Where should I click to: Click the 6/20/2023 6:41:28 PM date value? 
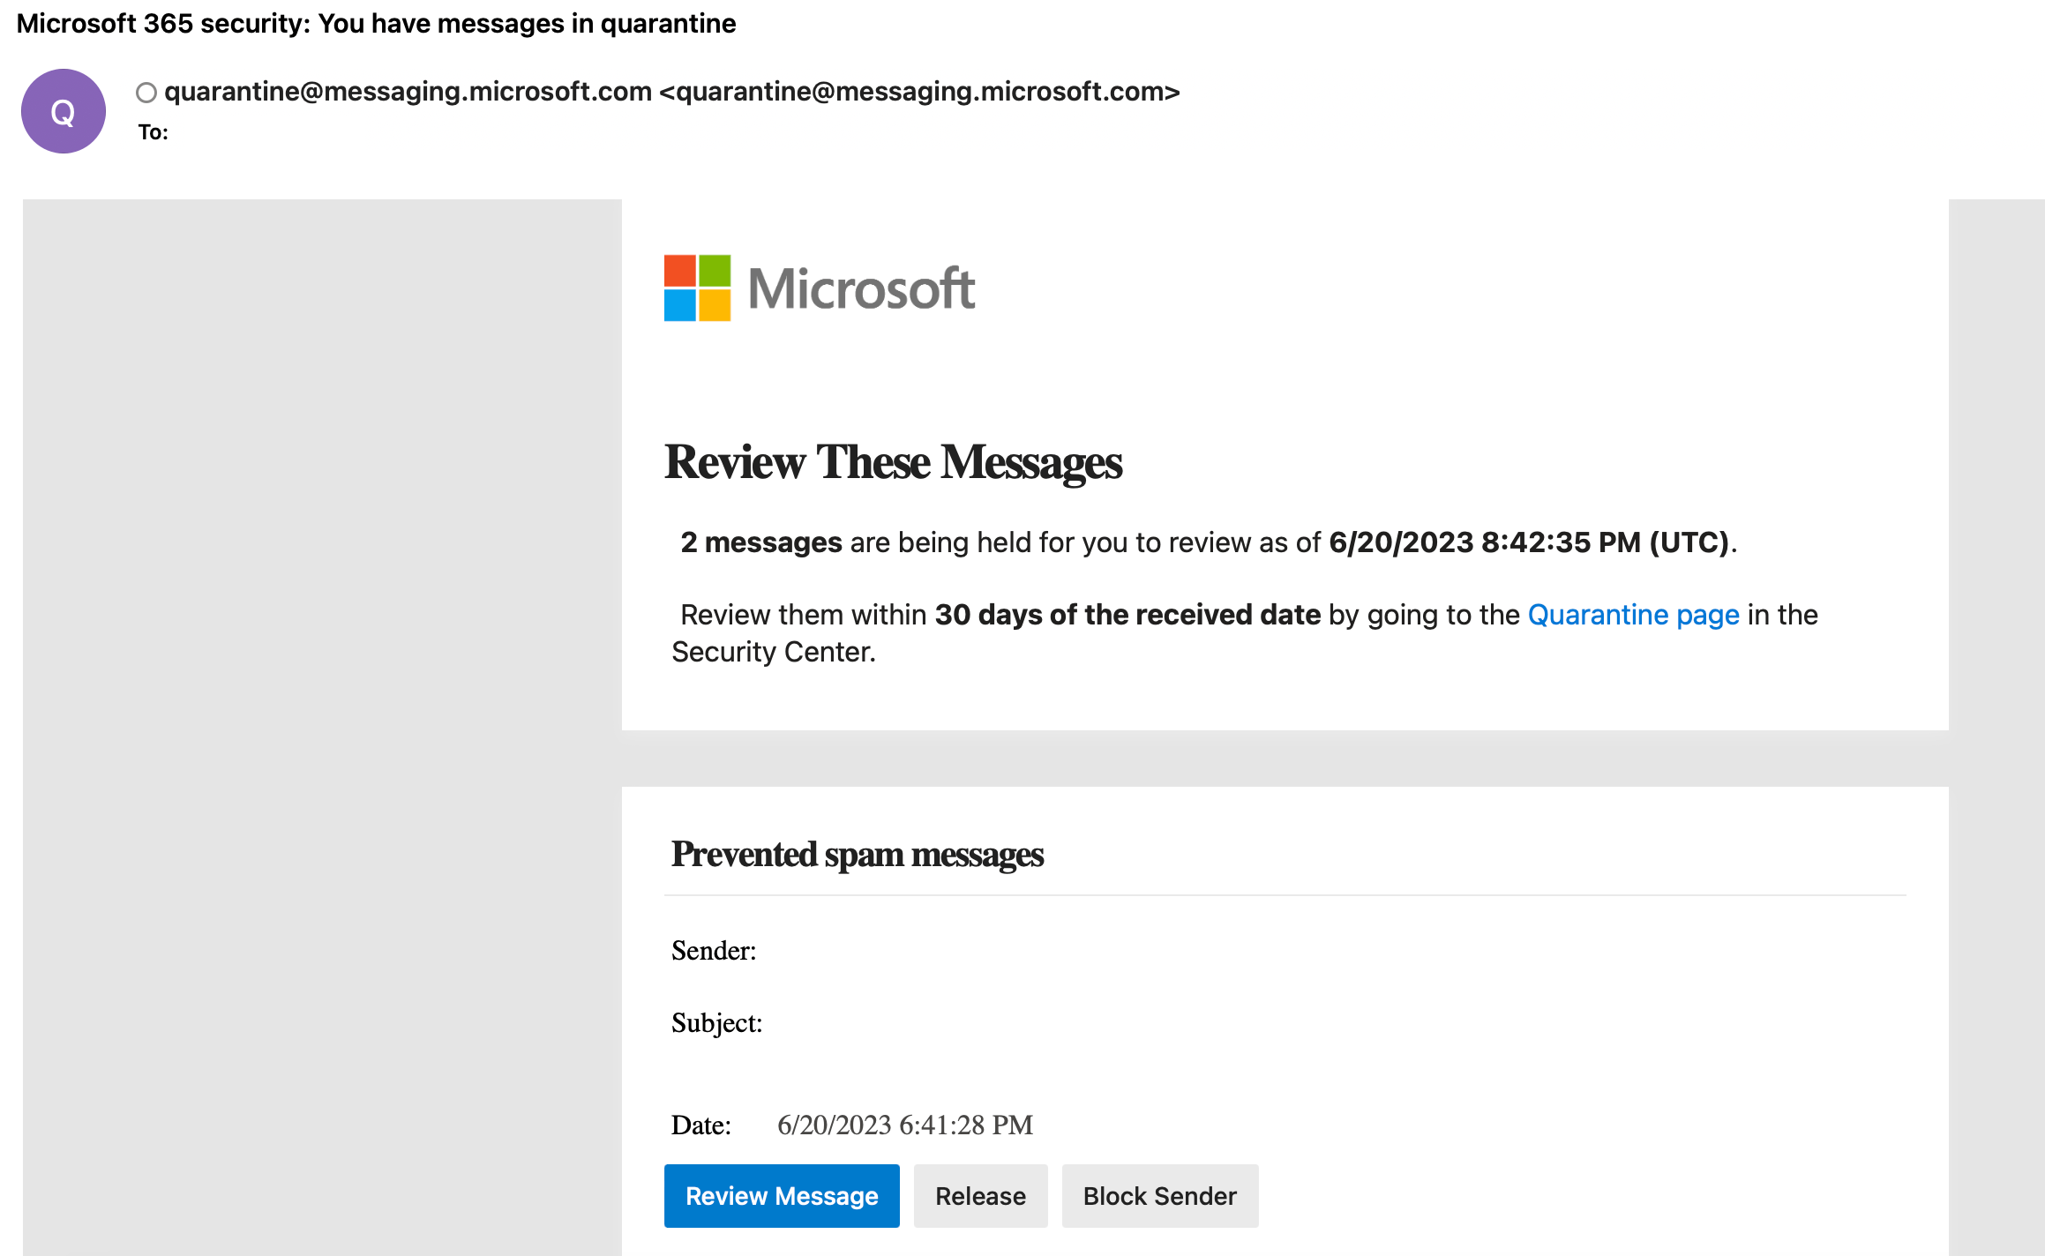(904, 1125)
